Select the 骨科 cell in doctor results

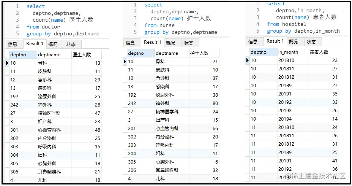pyautogui.click(x=54, y=63)
